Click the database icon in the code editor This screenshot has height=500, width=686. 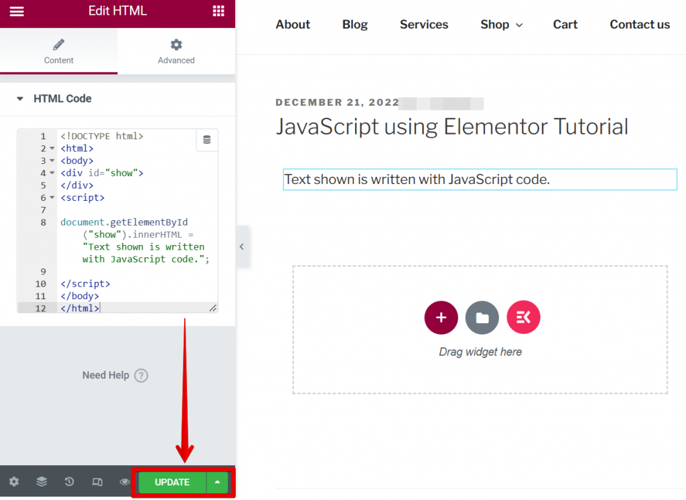208,140
